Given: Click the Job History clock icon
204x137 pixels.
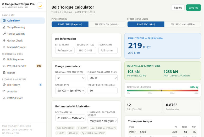Looking at the screenshot, I should 4,85.
